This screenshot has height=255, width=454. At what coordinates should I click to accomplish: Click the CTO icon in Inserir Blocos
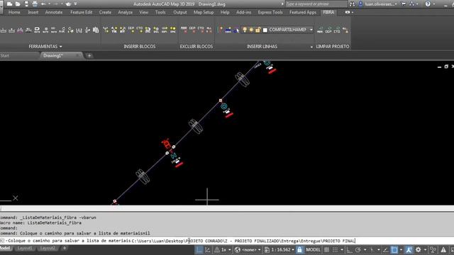[140, 30]
